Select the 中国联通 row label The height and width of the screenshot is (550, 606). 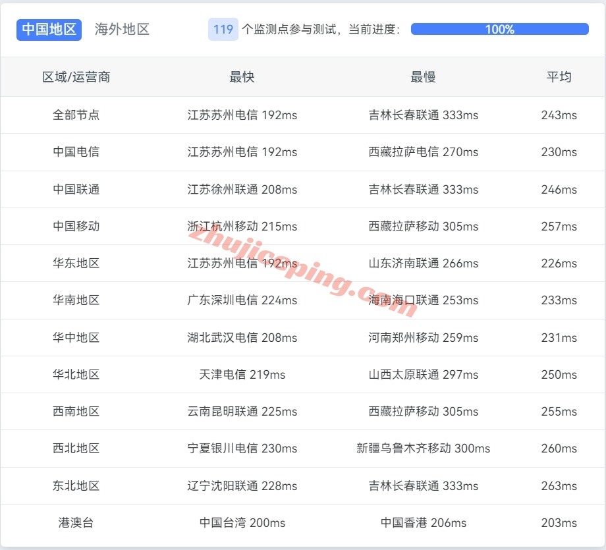[76, 190]
